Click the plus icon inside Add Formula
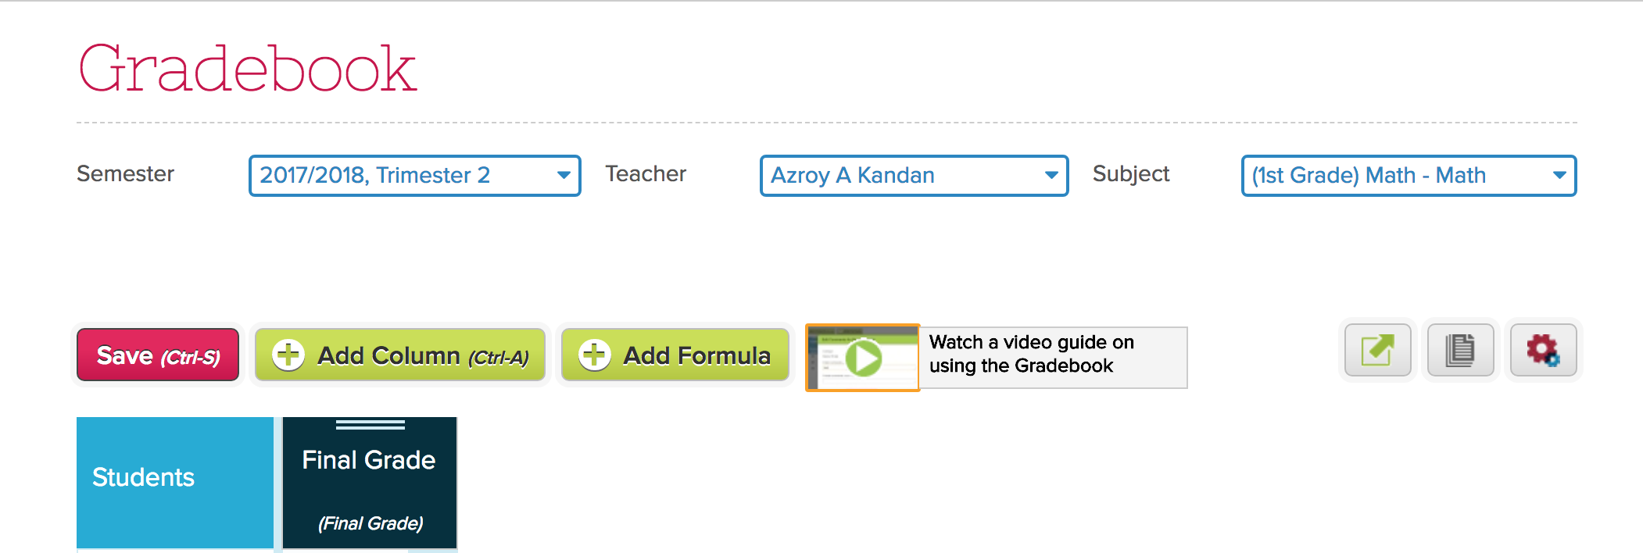Screen dimensions: 1643x553 pos(596,355)
